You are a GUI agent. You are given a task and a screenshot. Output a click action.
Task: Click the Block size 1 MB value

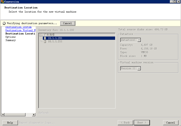coord(144,56)
